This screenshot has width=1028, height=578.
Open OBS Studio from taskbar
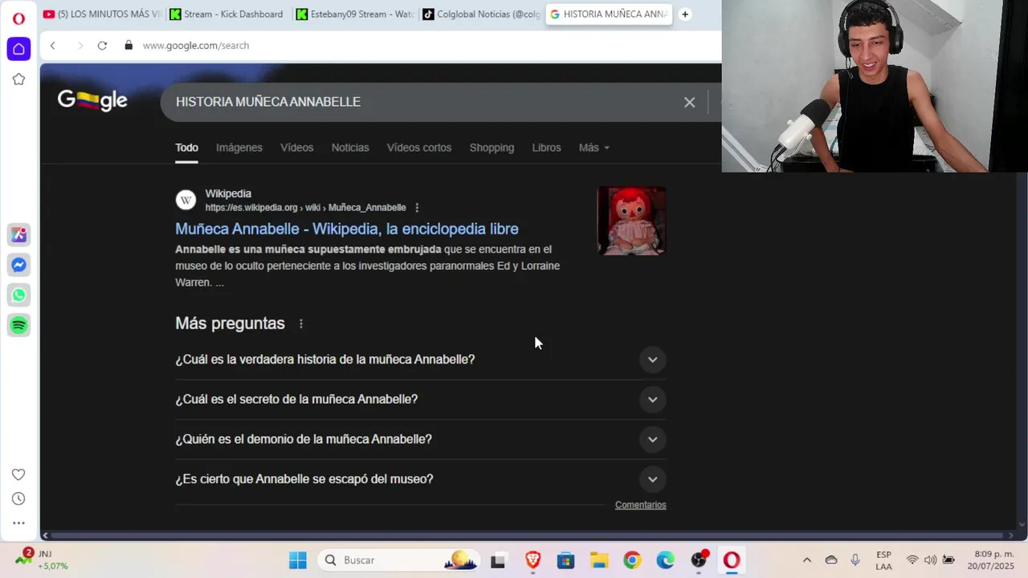click(x=699, y=560)
